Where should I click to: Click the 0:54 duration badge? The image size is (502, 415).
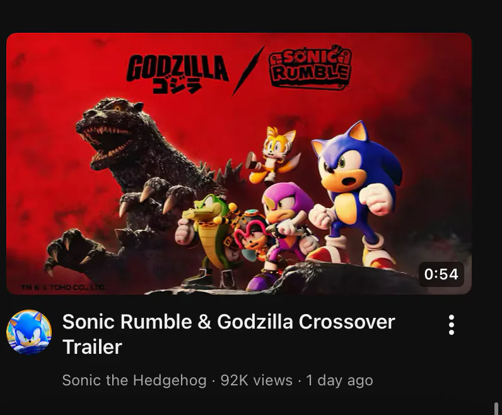point(441,274)
